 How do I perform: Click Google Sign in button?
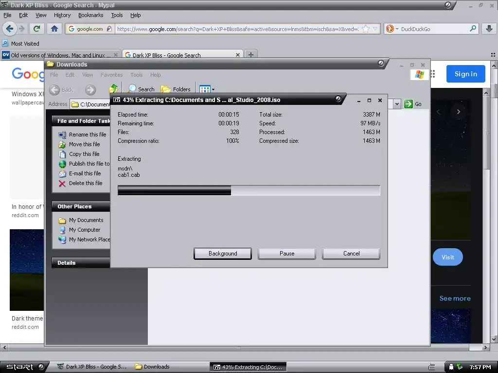[465, 74]
